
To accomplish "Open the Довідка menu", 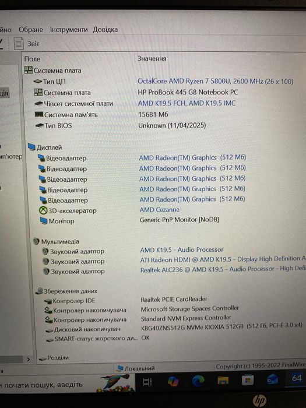I will pyautogui.click(x=105, y=30).
